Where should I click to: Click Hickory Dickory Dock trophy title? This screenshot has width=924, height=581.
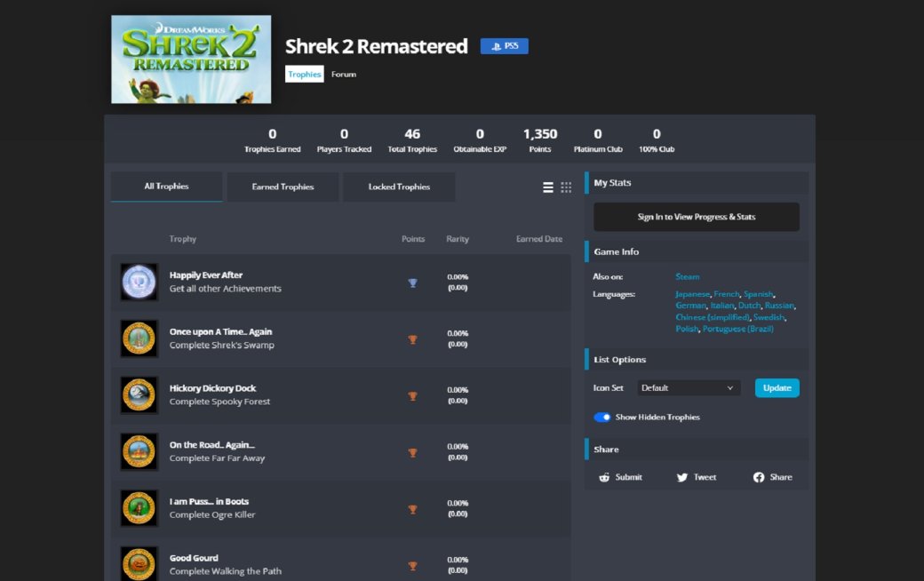(212, 388)
